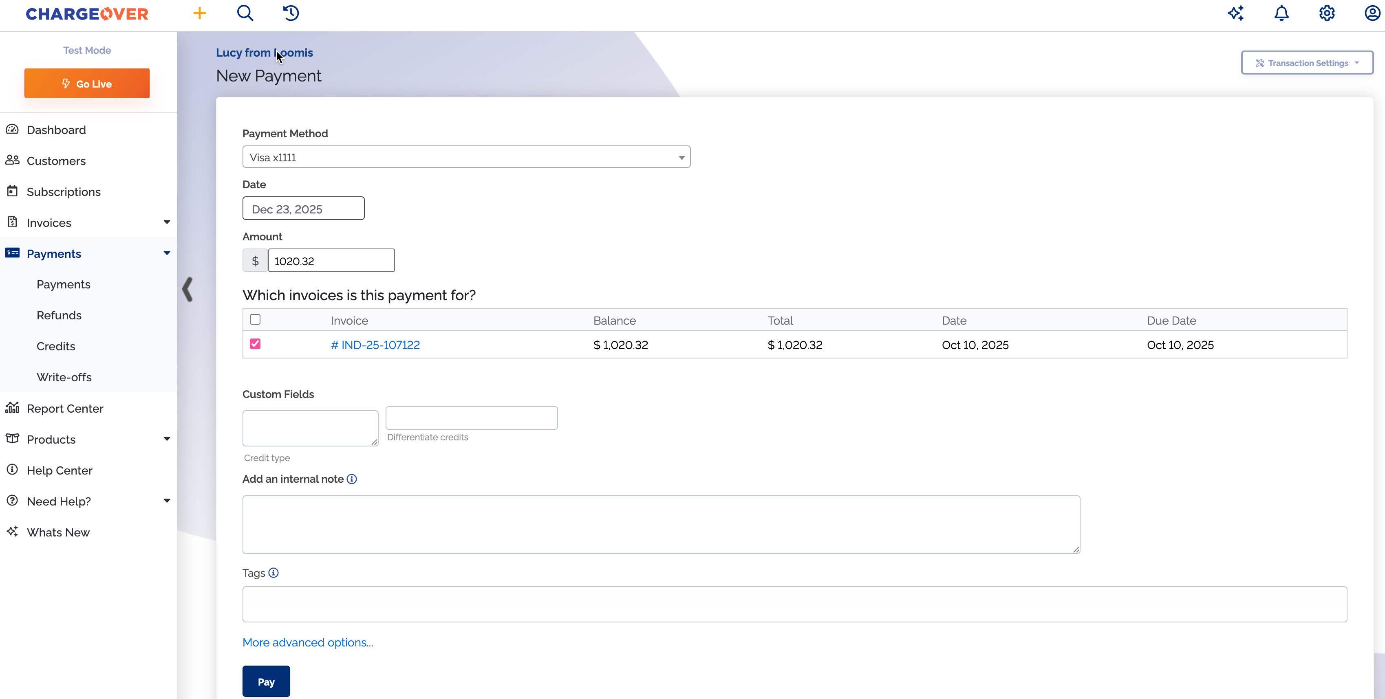Image resolution: width=1385 pixels, height=699 pixels.
Task: Open the More advanced options link
Action: click(x=308, y=643)
